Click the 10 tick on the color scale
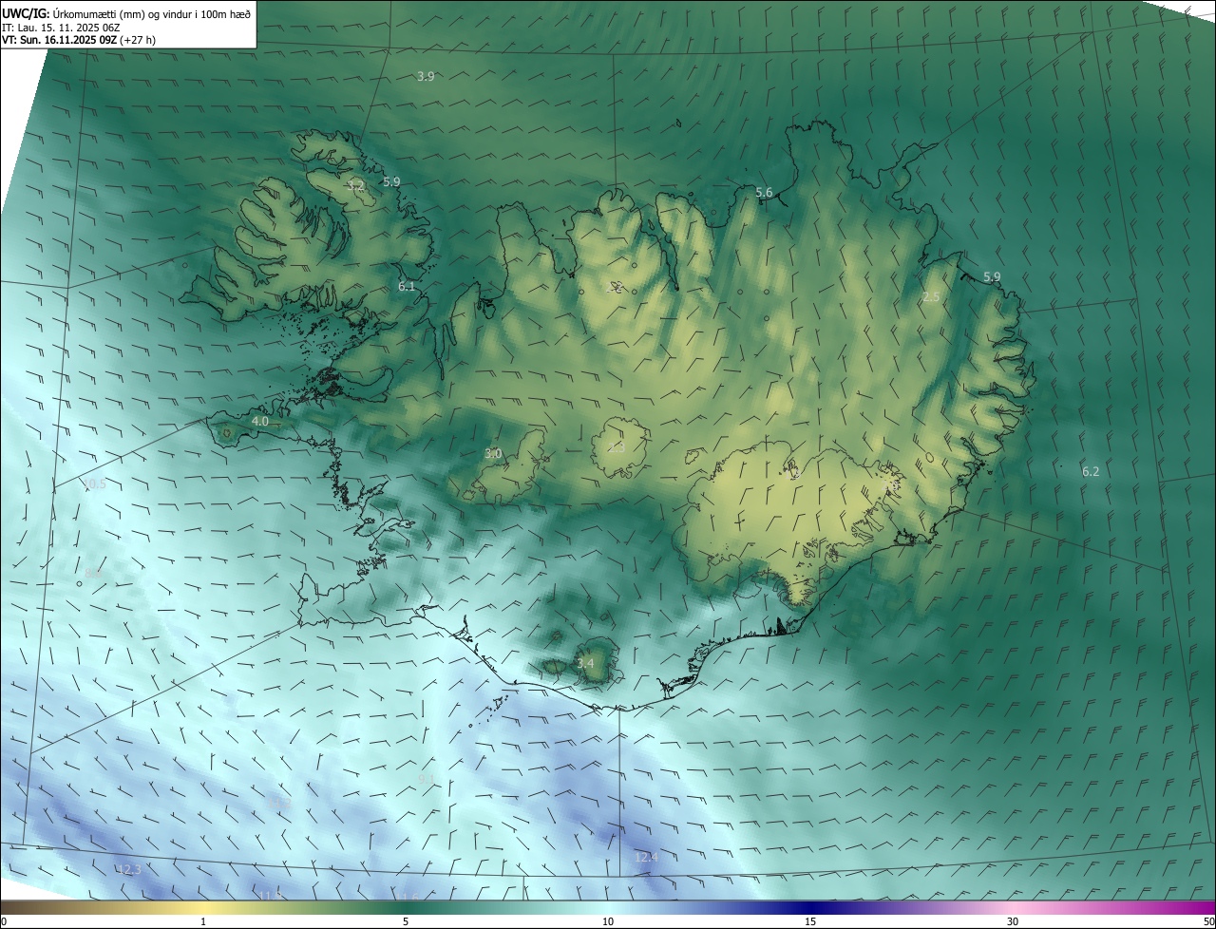 pyautogui.click(x=608, y=921)
